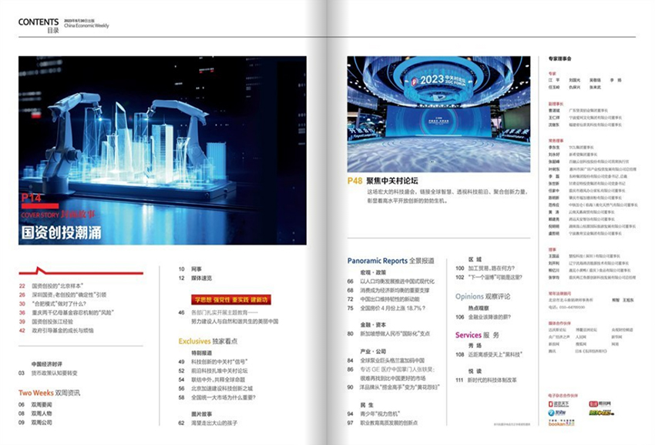Go to the Services 服务 heading
655x445 pixels.
coord(478,335)
